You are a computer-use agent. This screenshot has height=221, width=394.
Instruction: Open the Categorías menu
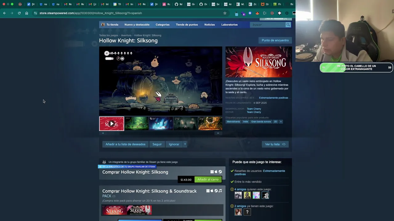pos(163,25)
